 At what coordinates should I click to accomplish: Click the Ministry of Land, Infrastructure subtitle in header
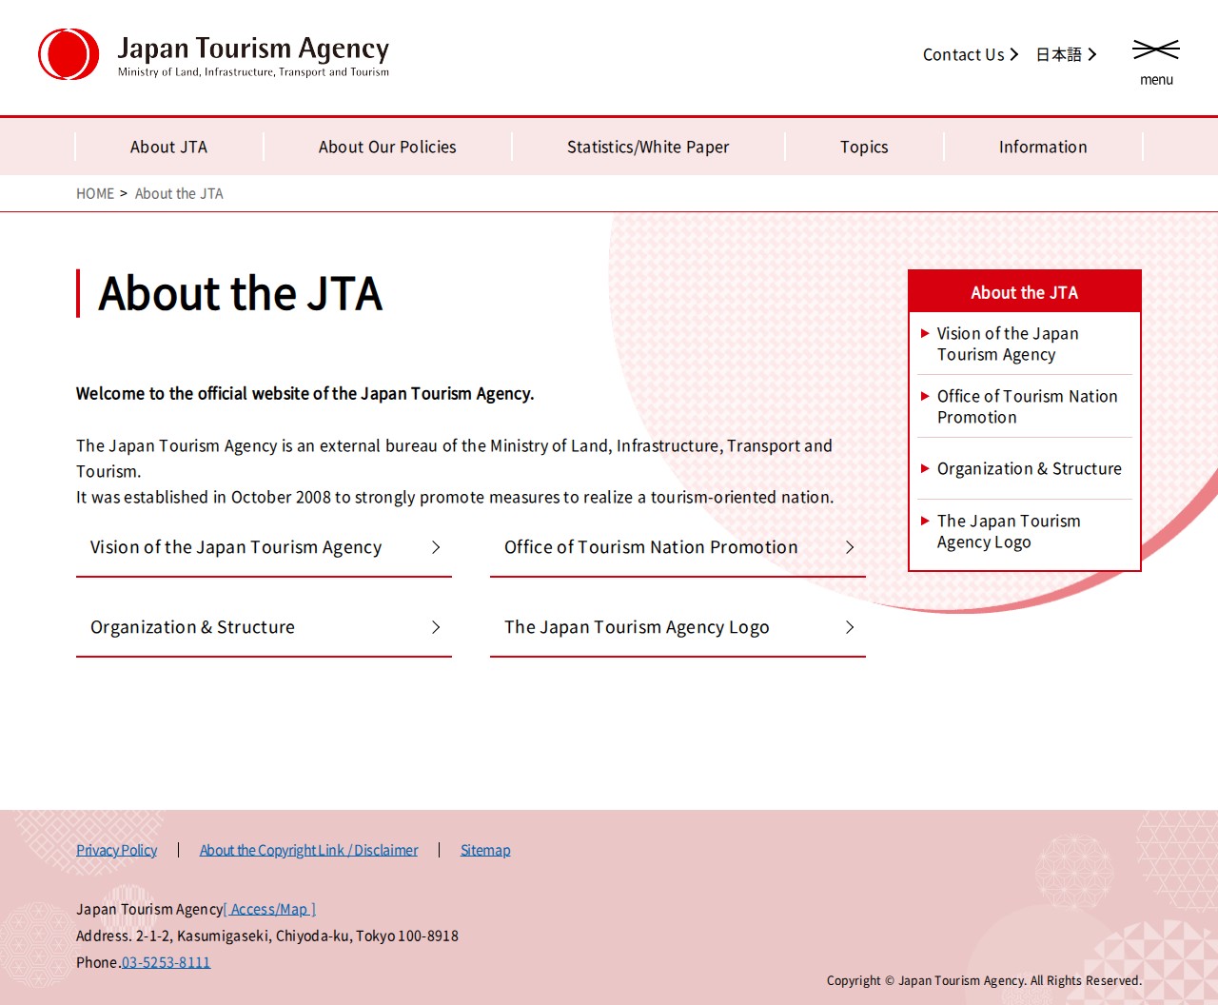(253, 71)
